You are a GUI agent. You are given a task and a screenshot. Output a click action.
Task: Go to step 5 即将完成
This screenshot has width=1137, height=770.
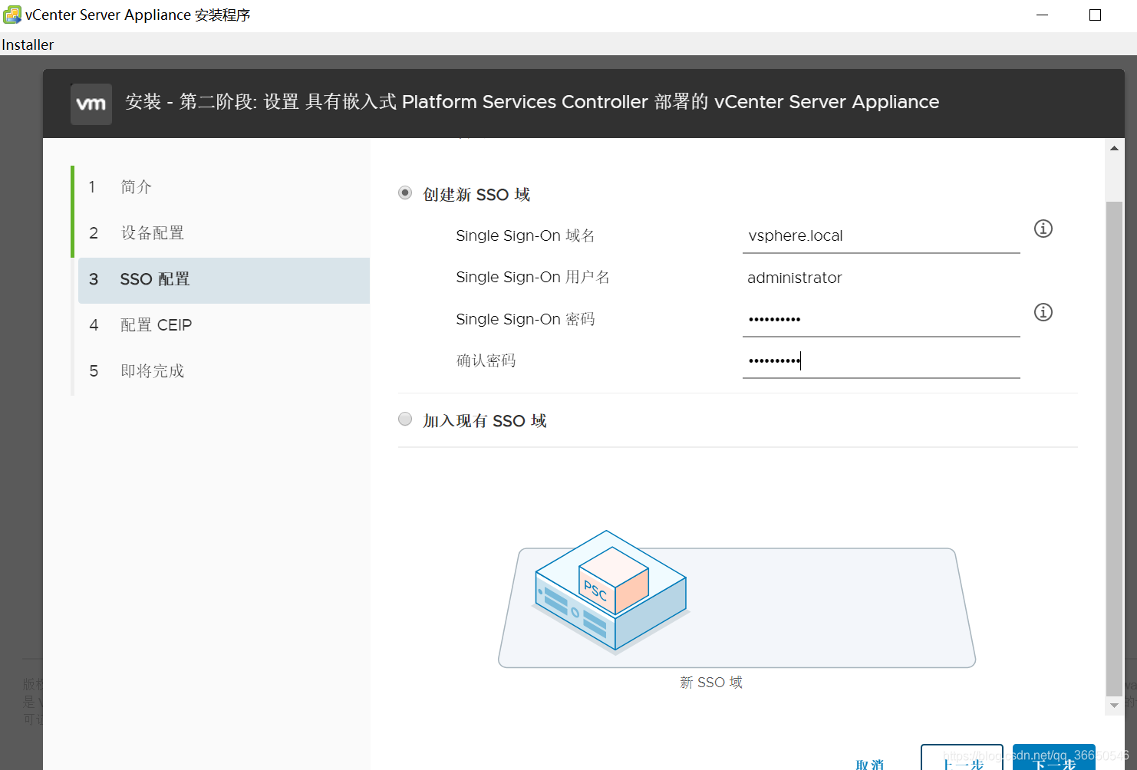point(223,371)
